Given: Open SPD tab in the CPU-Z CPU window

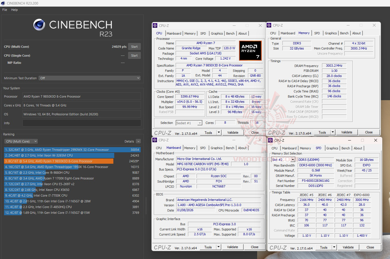Looking at the screenshot, I should pyautogui.click(x=203, y=33).
